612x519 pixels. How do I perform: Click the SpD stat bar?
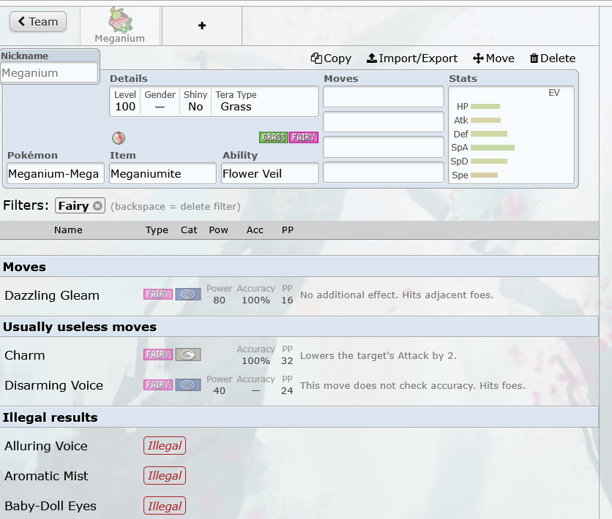tap(489, 162)
